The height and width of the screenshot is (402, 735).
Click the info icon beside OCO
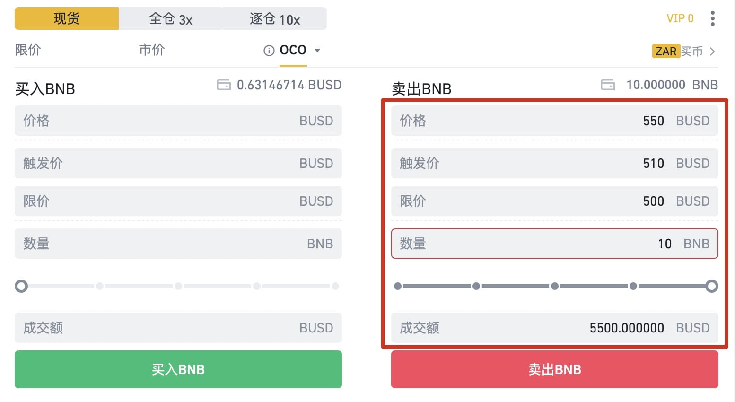pos(269,51)
